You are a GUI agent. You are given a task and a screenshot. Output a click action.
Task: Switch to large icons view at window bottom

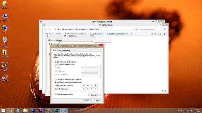click(x=165, y=91)
